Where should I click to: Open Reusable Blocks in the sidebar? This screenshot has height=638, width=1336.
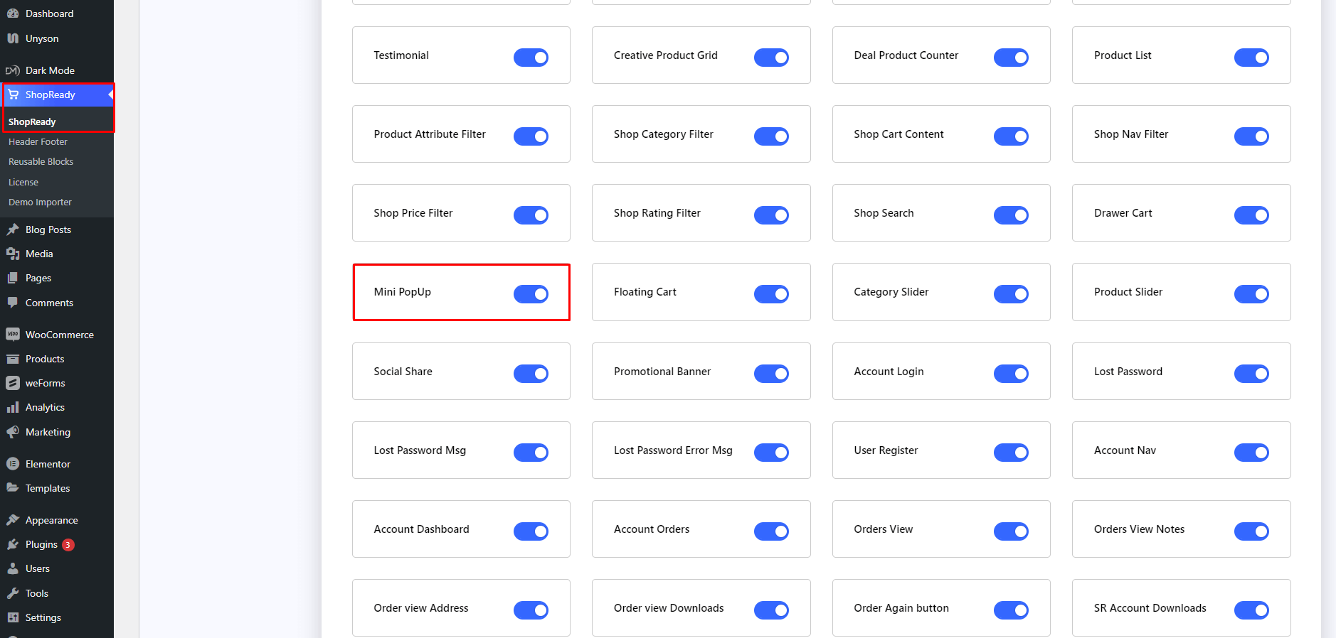pos(41,162)
